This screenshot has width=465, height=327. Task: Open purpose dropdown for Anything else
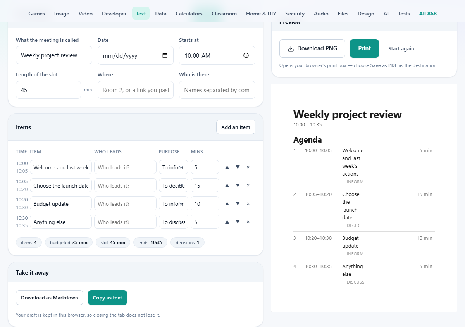(x=174, y=222)
